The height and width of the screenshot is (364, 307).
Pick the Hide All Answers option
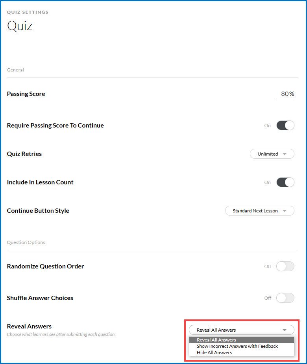pyautogui.click(x=215, y=353)
